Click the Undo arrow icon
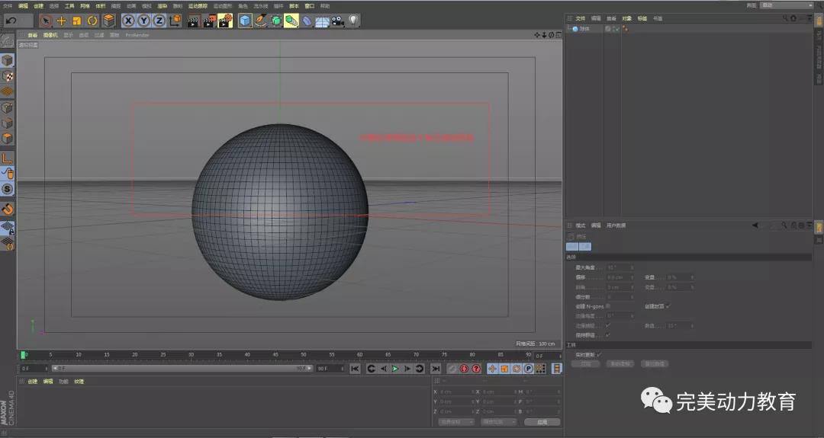Image resolution: width=824 pixels, height=438 pixels. click(x=11, y=21)
